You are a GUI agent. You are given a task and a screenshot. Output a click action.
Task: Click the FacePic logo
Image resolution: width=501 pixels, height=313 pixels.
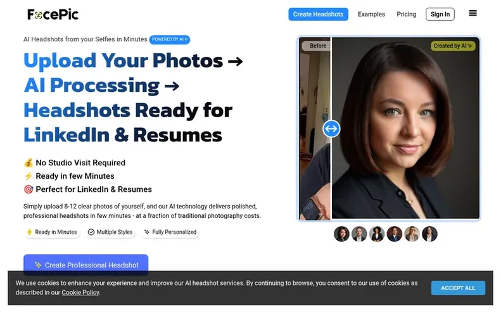(53, 15)
